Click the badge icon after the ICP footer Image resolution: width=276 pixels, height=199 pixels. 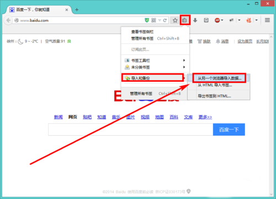188,191
